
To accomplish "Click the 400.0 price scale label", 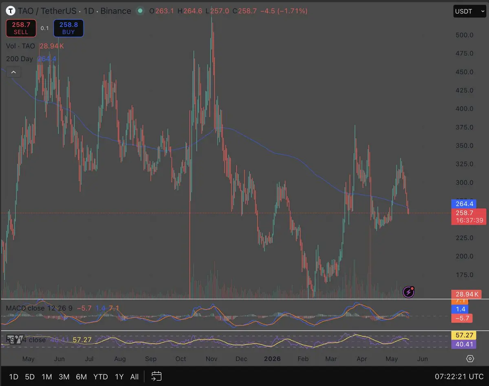I will pos(465,109).
